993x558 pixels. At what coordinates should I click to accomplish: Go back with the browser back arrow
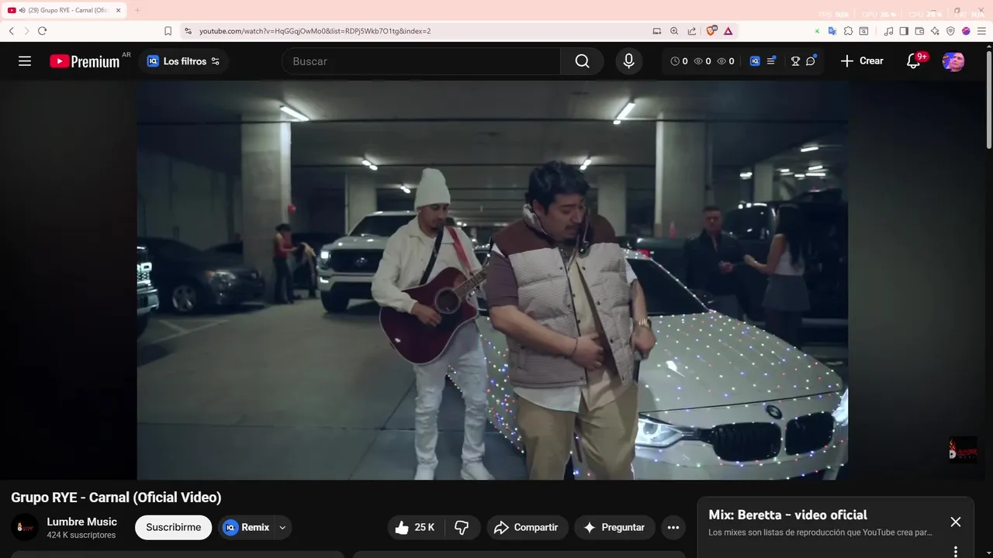pyautogui.click(x=11, y=31)
